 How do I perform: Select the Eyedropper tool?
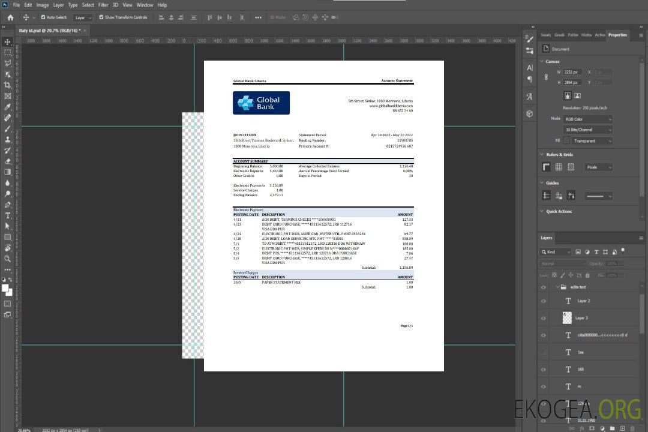coord(8,107)
